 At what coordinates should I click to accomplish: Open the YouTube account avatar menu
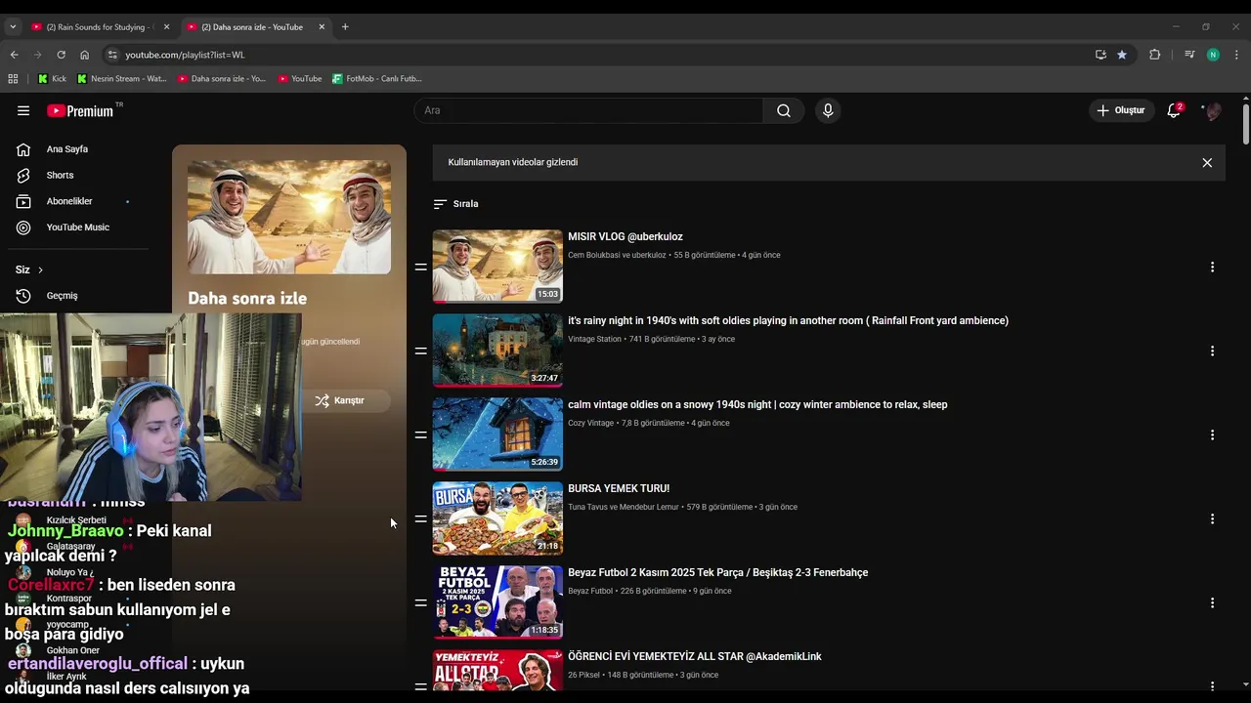click(x=1213, y=110)
